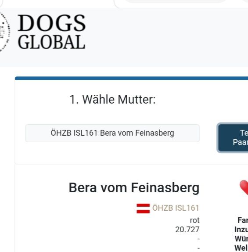The image size is (248, 252).
Task: Click the Austrian flag icon
Action: (x=143, y=209)
